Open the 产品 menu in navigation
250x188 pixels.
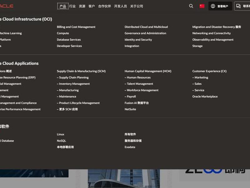[63, 6]
